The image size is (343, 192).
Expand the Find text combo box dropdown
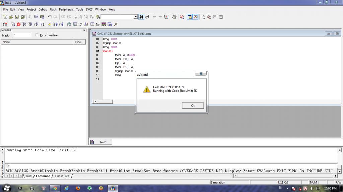(x=136, y=17)
